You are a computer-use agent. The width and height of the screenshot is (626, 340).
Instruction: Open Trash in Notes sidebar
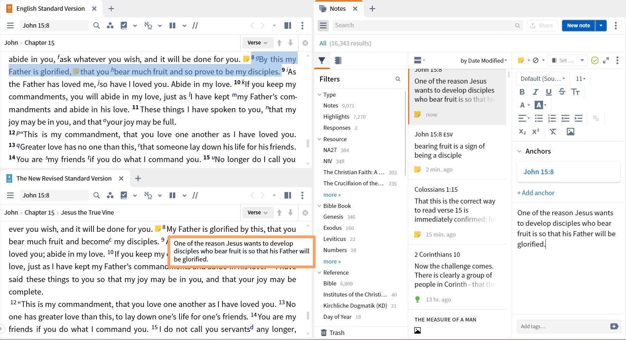click(333, 333)
